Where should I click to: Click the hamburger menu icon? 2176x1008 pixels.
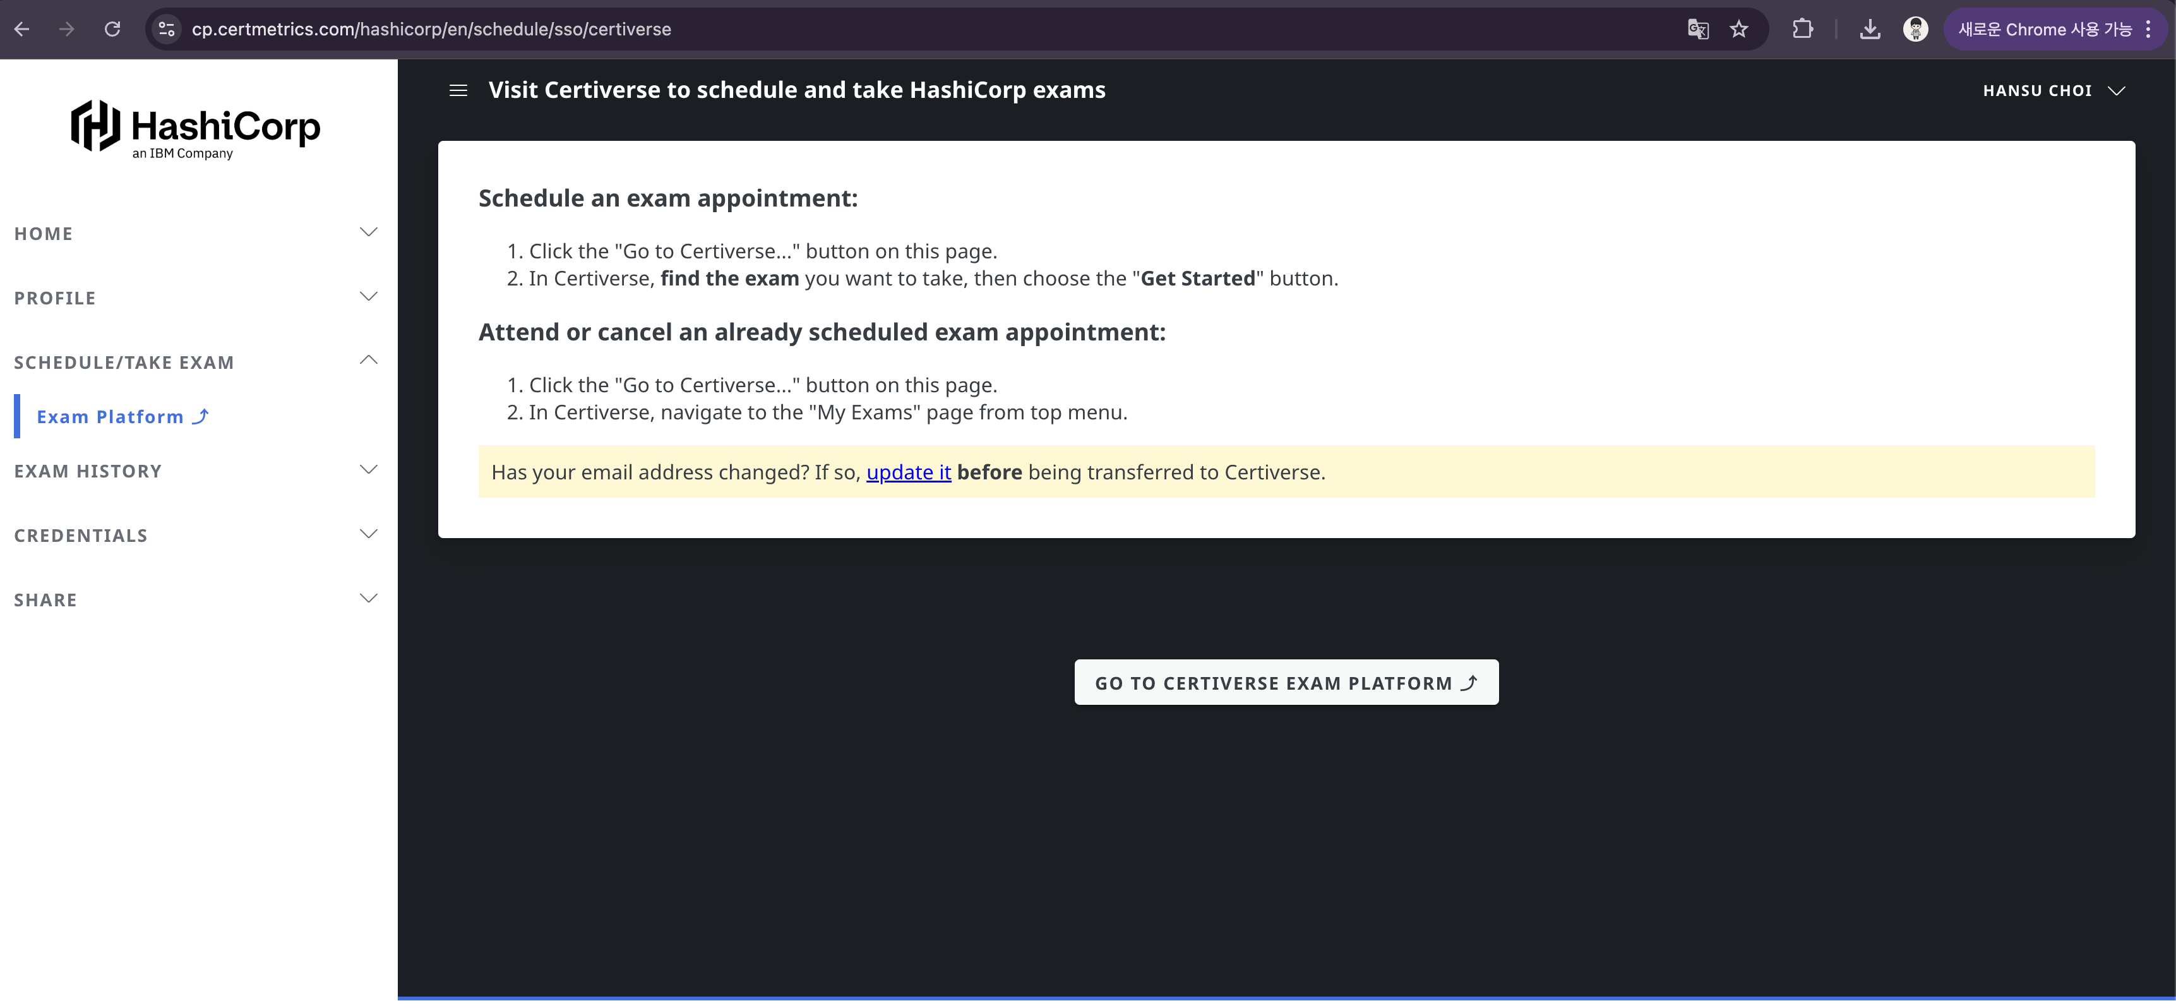(458, 90)
